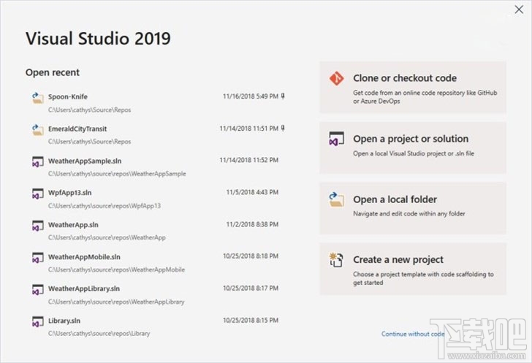The width and height of the screenshot is (532, 363).
Task: Click the Spoon-Knife repo folder icon
Action: point(37,98)
